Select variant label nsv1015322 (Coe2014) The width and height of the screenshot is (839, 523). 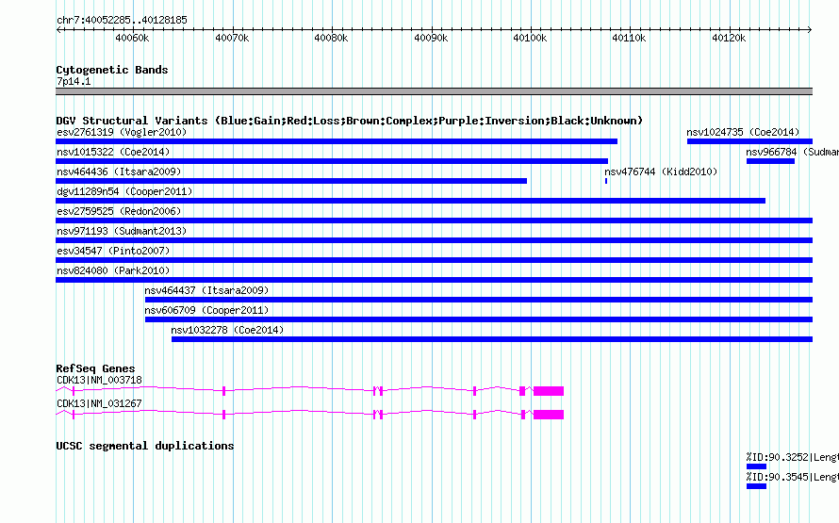pos(113,152)
